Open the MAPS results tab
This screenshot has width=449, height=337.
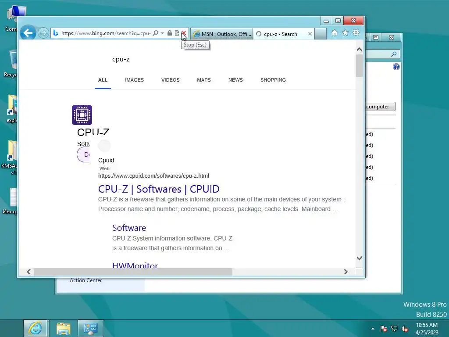[x=204, y=80]
